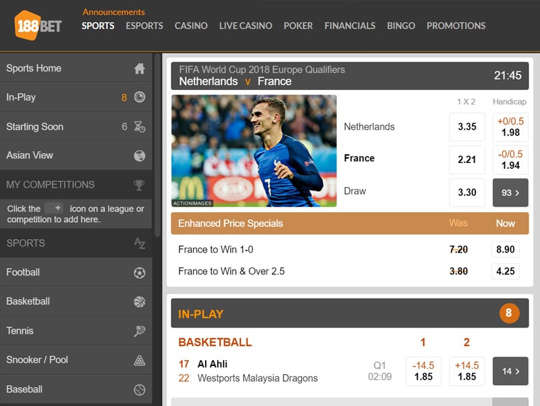Click the Sports Home house icon

coord(139,68)
